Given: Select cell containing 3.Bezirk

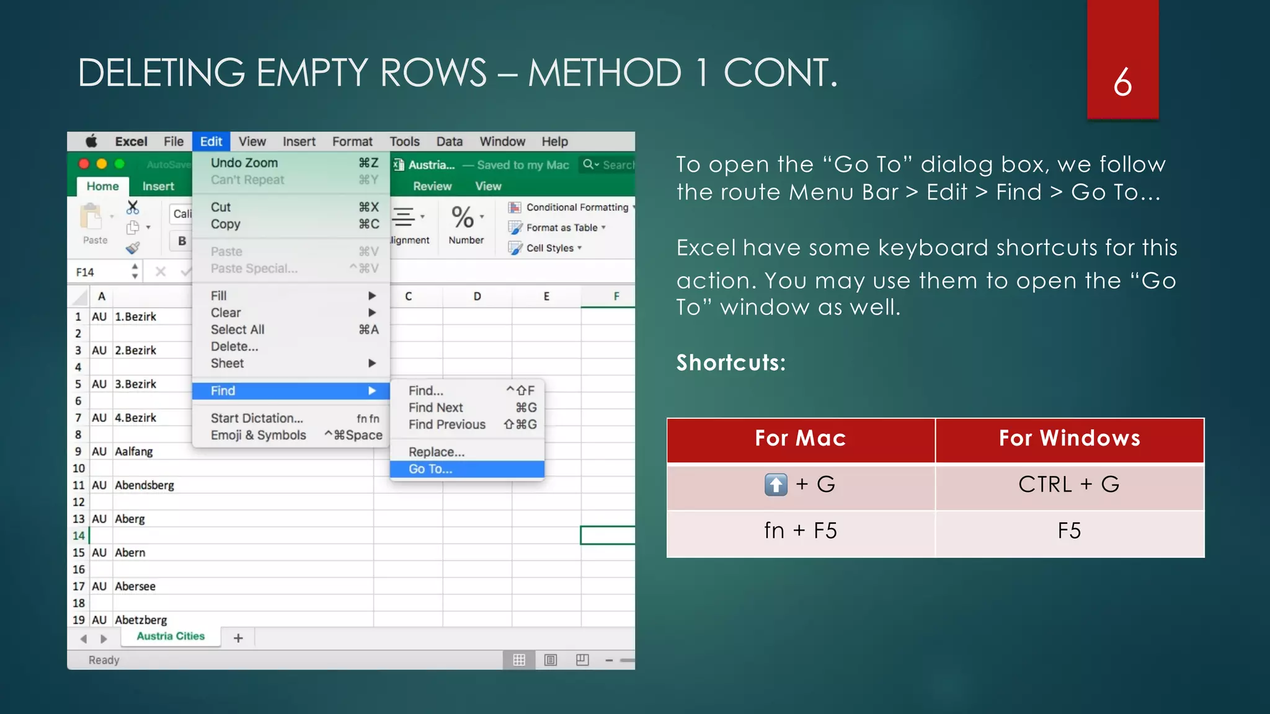Looking at the screenshot, I should click(x=152, y=384).
